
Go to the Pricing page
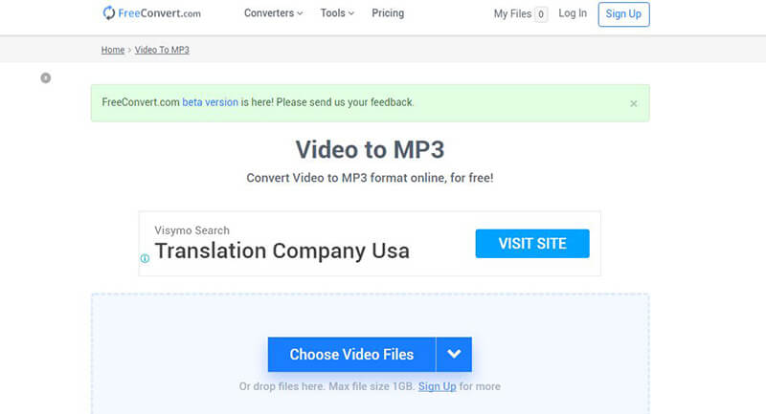pyautogui.click(x=388, y=13)
